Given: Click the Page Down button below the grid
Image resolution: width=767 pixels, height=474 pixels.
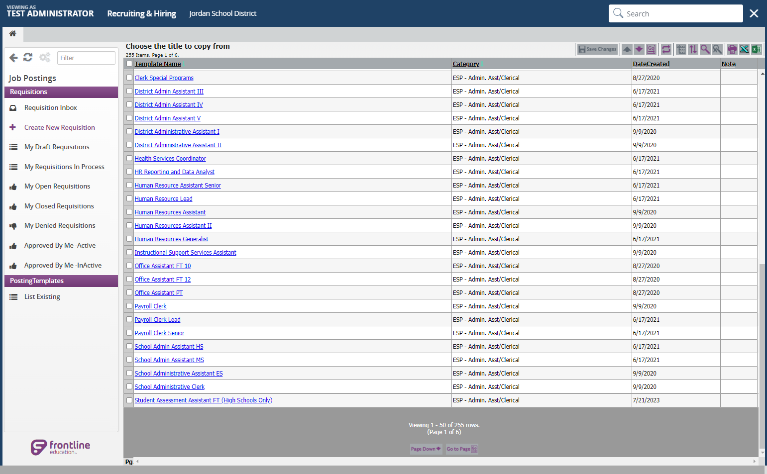Looking at the screenshot, I should 426,449.
